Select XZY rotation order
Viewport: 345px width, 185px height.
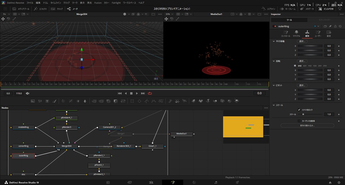[x=305, y=66]
